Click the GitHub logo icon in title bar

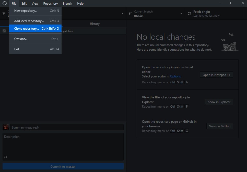point(4,3)
